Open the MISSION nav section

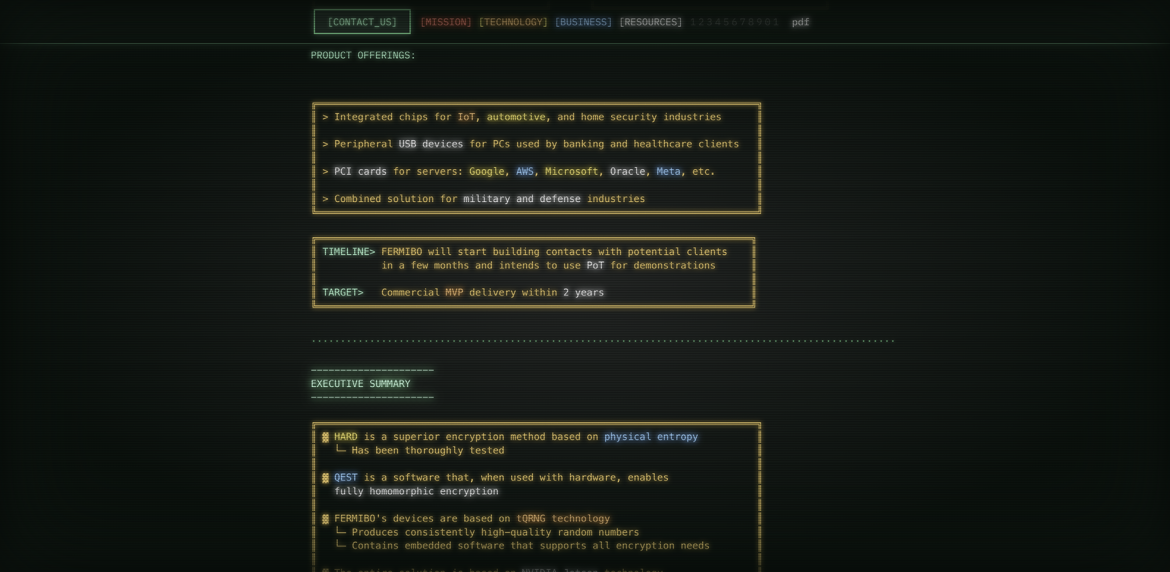click(x=445, y=22)
